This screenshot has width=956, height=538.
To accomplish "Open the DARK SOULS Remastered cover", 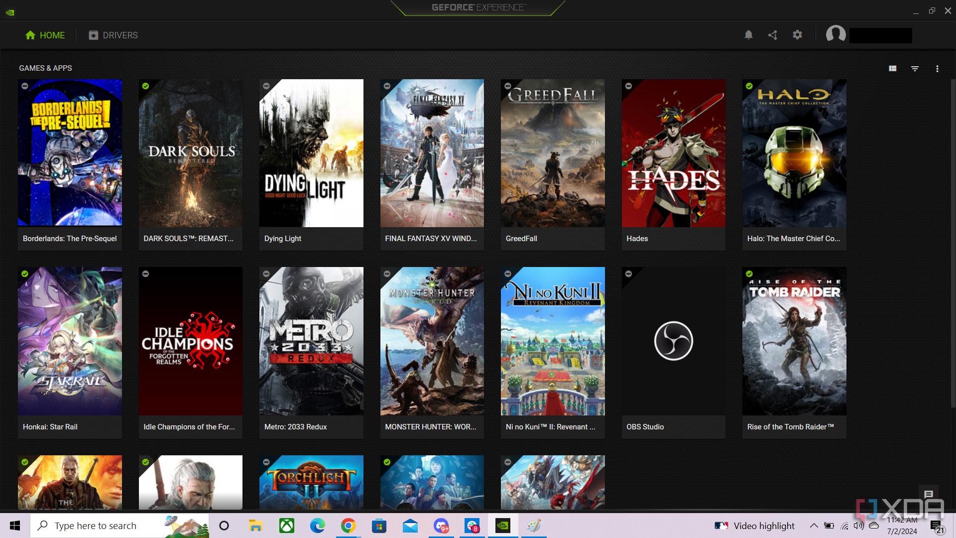I will click(x=191, y=153).
